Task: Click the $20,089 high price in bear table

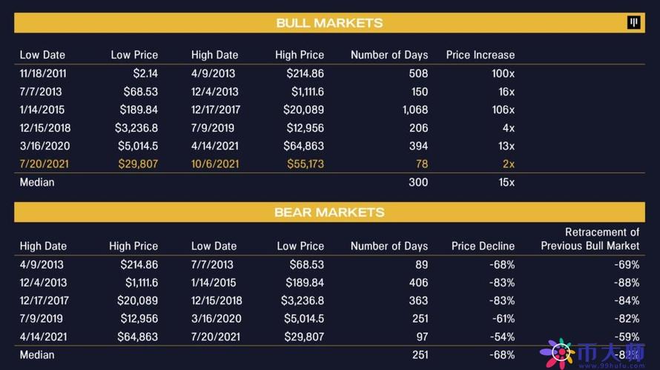Action: [137, 300]
